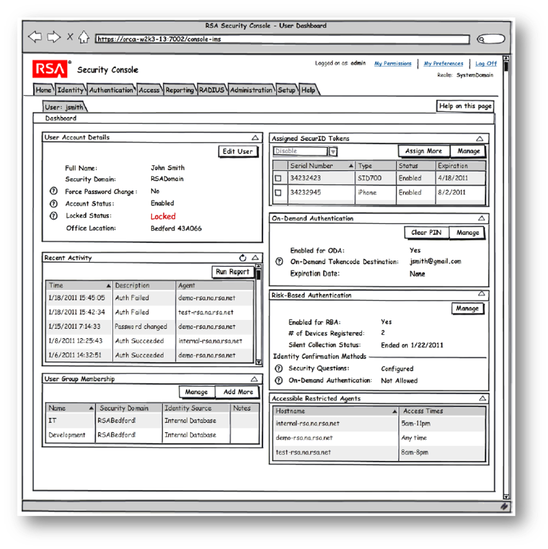The width and height of the screenshot is (548, 549).
Task: Click the RSA logo
Action: (x=50, y=69)
